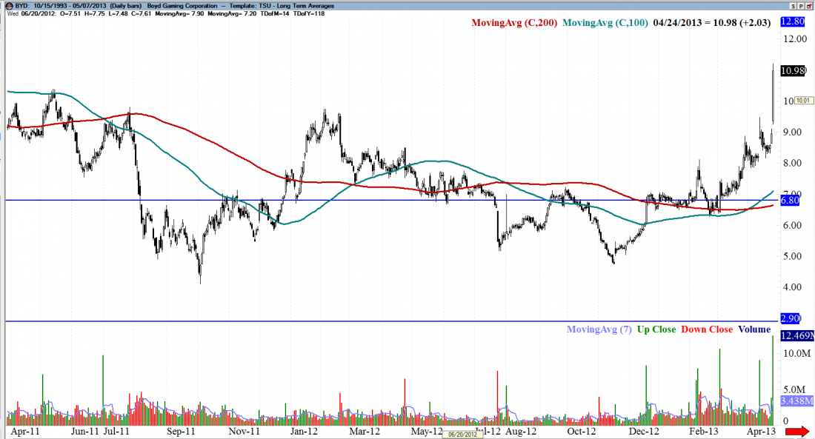The height and width of the screenshot is (439, 815).
Task: Click the detach window icon at top right
Action: [x=808, y=6]
